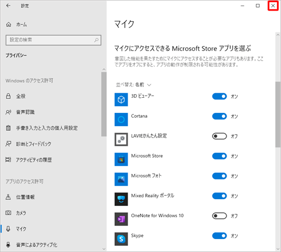Select カメラ camera icon
This screenshot has height=252, width=281.
pos(8,213)
